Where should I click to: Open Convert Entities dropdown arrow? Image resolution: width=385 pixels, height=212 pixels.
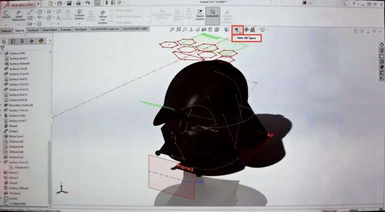coord(79,24)
